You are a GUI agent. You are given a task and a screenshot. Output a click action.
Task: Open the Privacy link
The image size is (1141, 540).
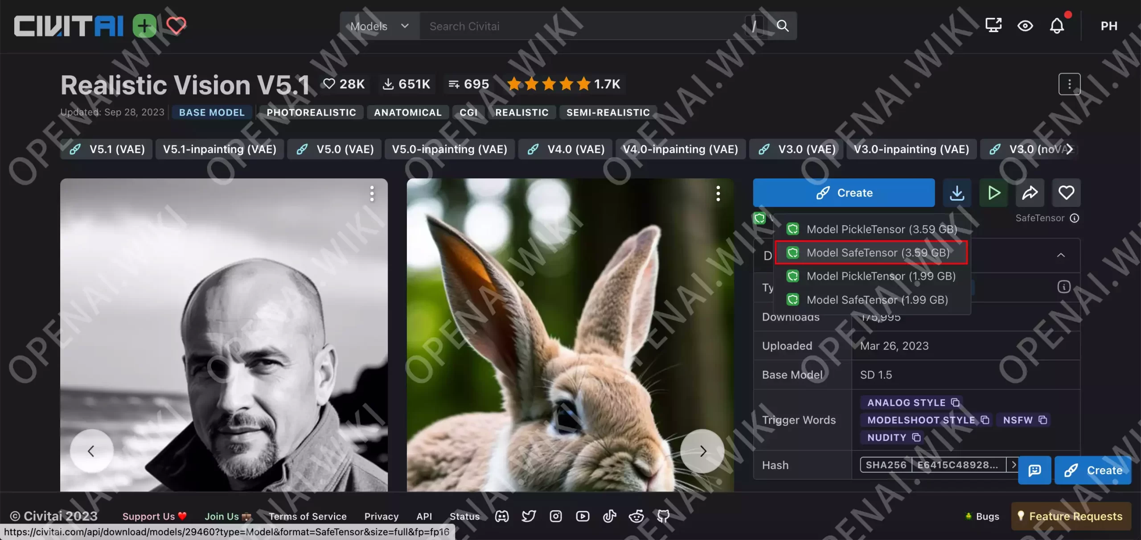[382, 516]
